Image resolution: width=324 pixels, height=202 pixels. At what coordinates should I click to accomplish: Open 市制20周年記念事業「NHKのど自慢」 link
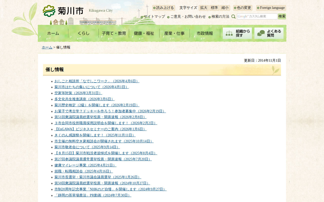[x=110, y=189]
